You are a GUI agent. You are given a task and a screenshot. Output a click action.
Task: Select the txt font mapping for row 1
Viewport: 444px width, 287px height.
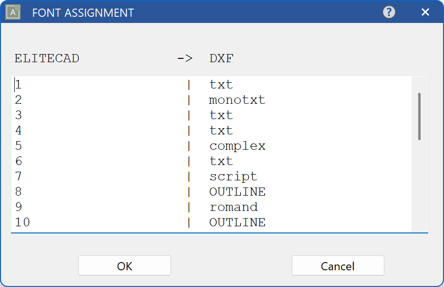pyautogui.click(x=219, y=84)
